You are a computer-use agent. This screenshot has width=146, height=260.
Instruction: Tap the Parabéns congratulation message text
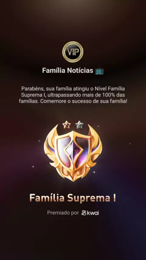point(73,95)
